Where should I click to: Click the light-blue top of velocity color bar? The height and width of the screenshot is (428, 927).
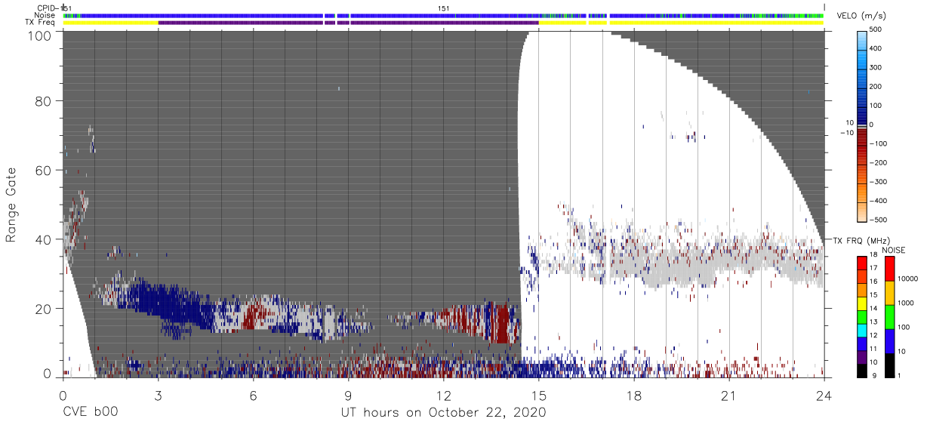point(861,39)
